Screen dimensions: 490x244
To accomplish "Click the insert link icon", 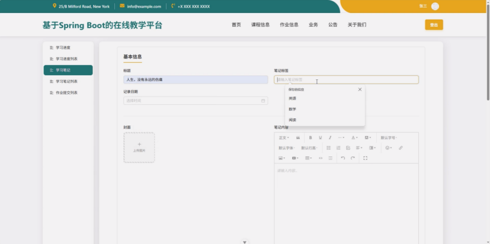I will [x=401, y=148].
